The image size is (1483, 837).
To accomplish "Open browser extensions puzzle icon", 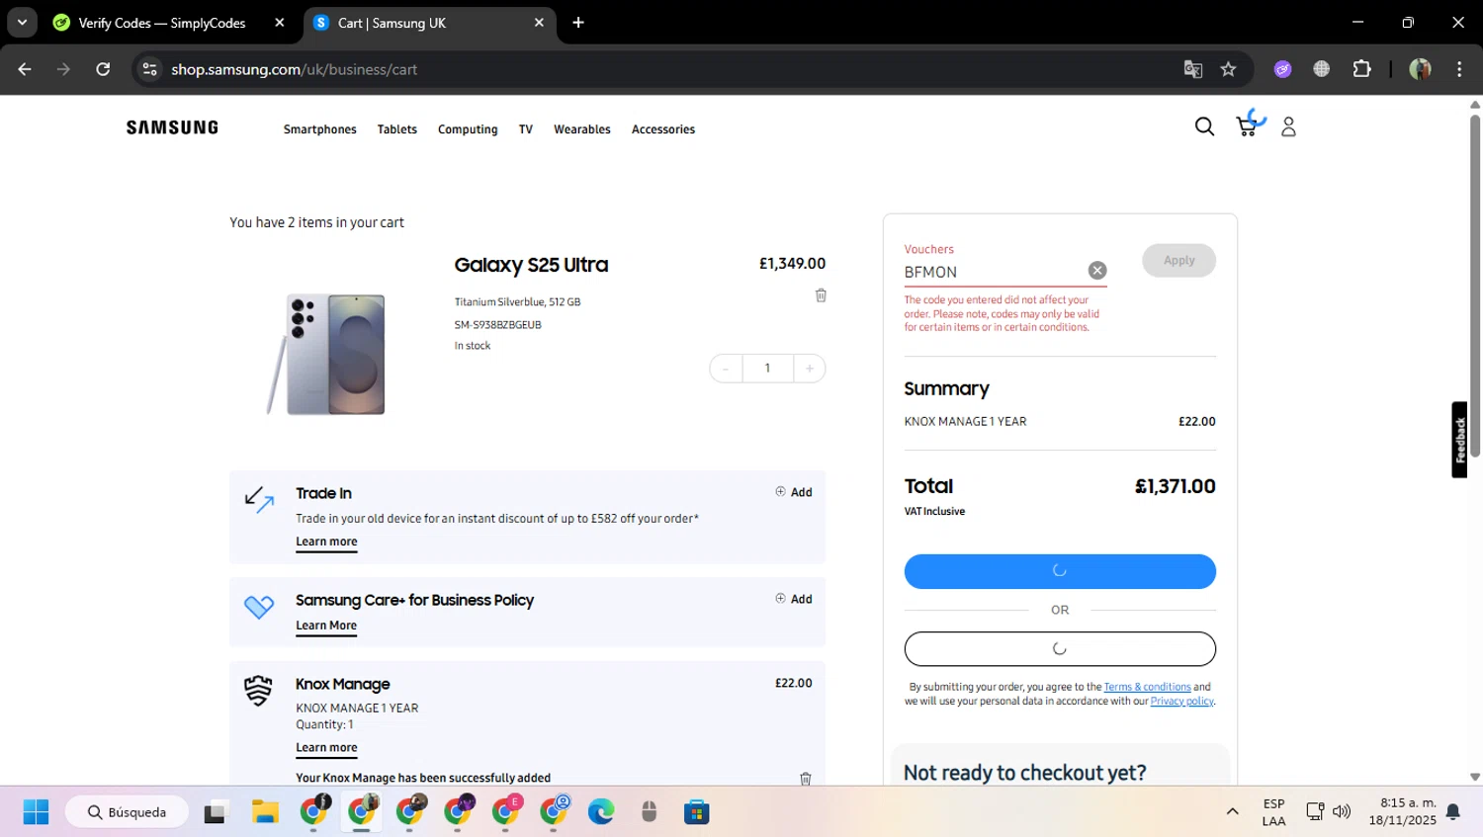I will coord(1362,69).
